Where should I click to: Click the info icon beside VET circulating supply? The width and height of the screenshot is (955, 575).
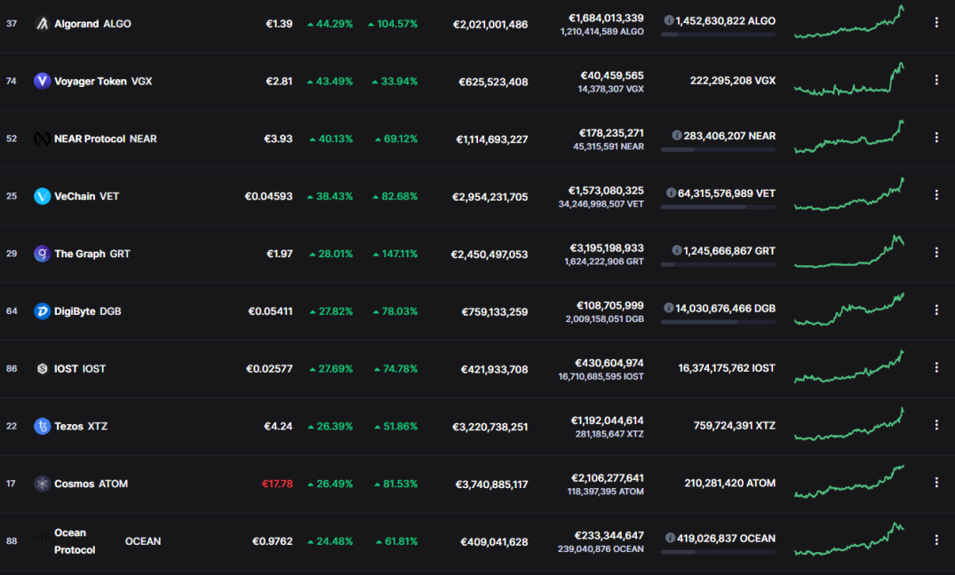coord(672,193)
